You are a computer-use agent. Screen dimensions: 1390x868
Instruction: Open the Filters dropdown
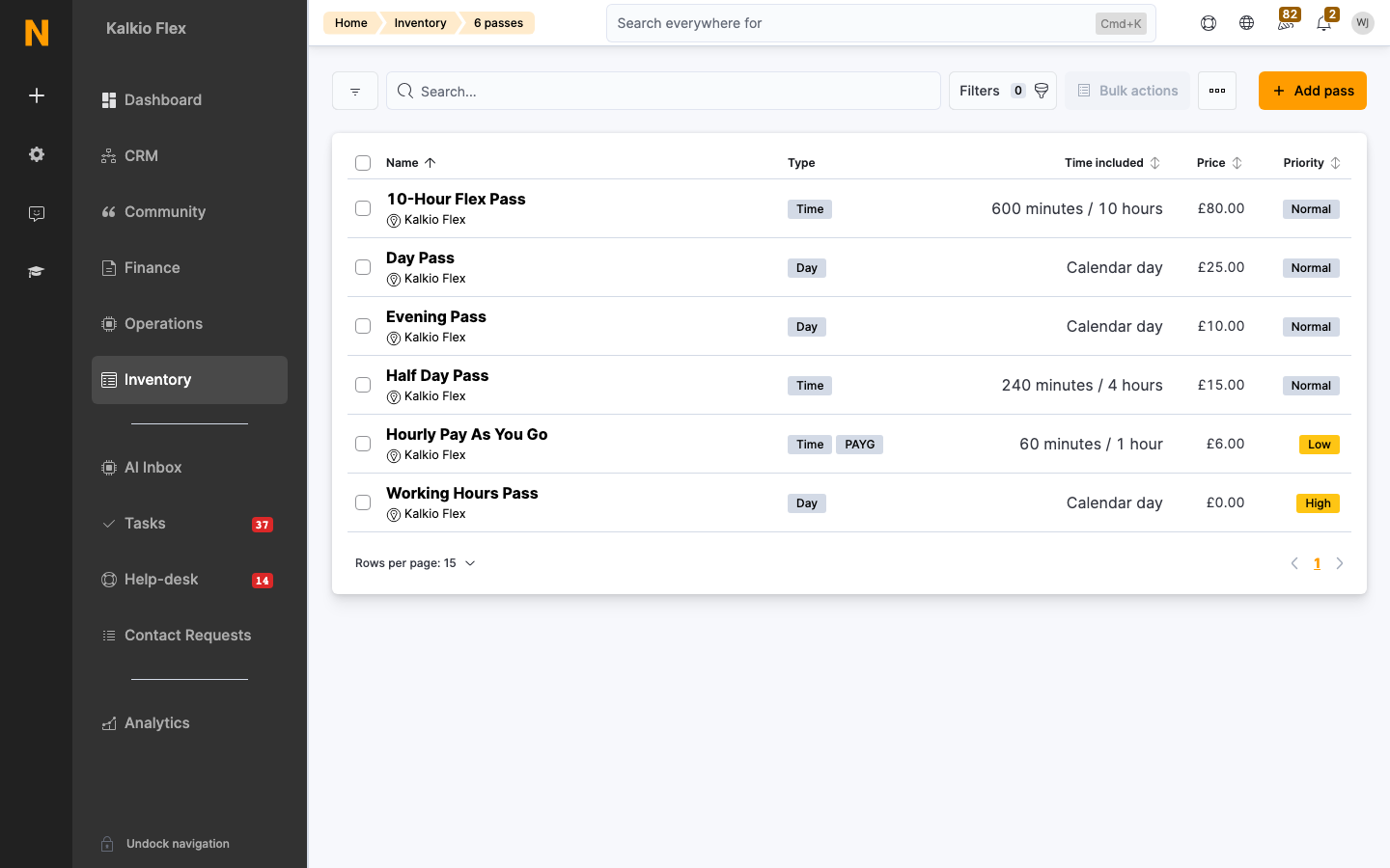(x=1003, y=91)
